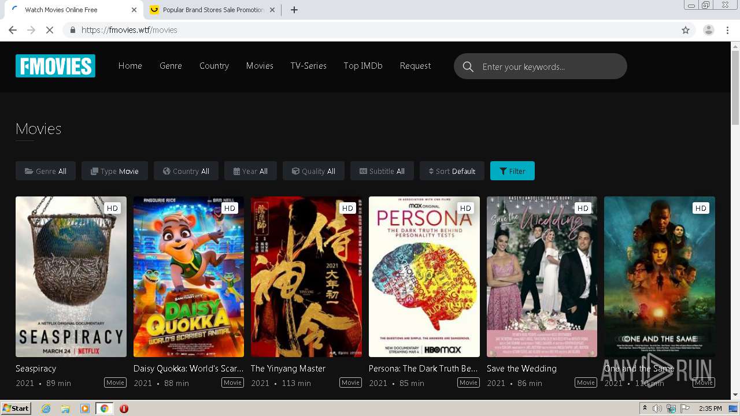
Task: Close the Watch Movies Online Free tab
Action: [134, 10]
